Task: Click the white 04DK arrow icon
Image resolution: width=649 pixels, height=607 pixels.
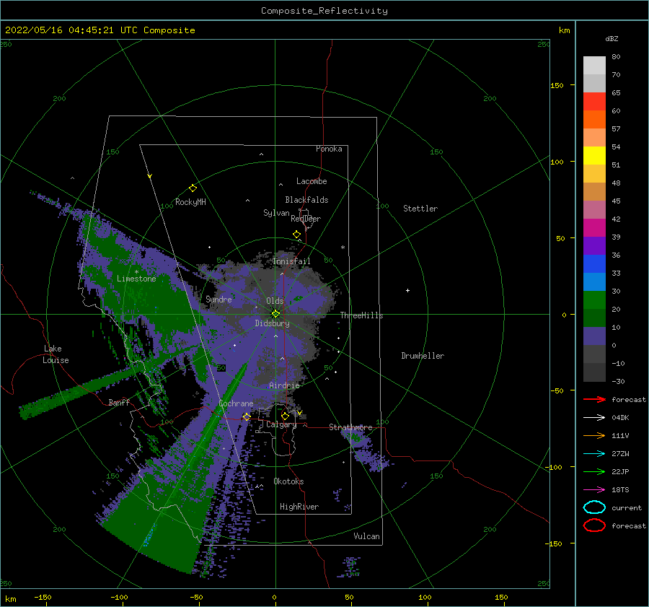Action: pos(594,418)
